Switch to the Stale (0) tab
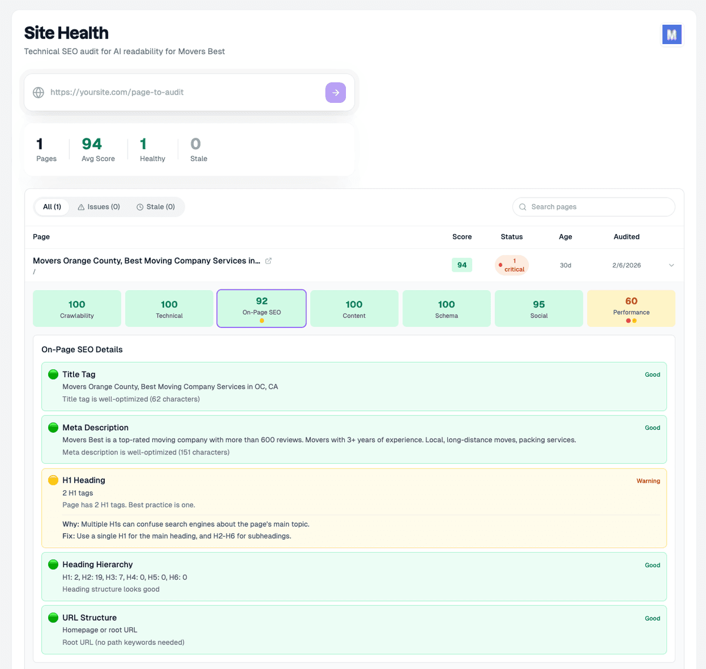706x669 pixels. click(x=156, y=206)
